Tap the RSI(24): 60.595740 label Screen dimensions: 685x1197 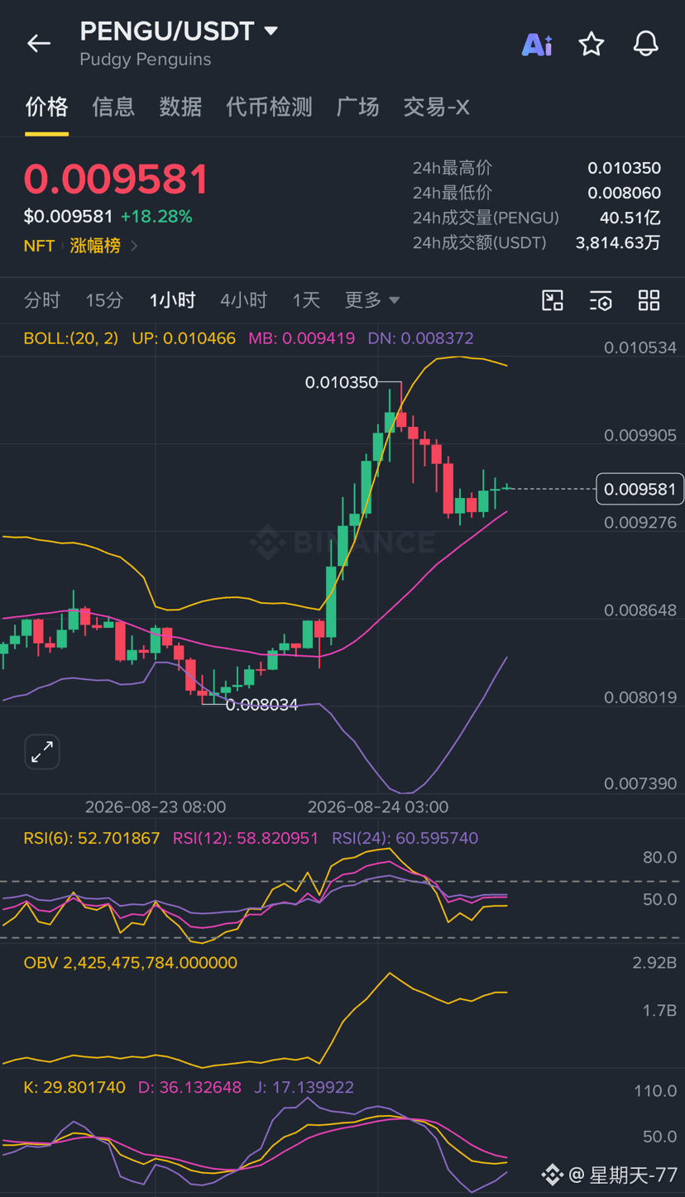[x=405, y=838]
